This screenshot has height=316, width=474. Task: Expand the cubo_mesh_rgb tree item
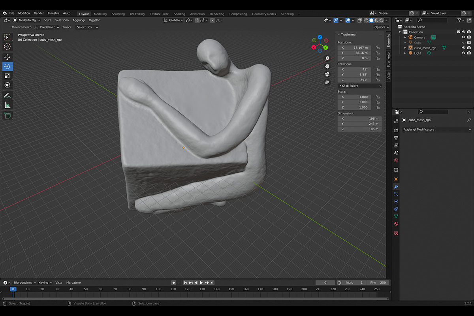[405, 48]
